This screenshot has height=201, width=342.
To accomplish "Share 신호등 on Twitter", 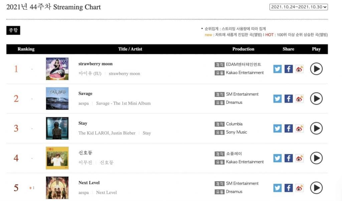I will (x=278, y=158).
